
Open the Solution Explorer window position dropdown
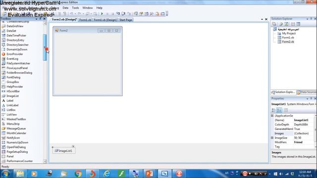307,19
